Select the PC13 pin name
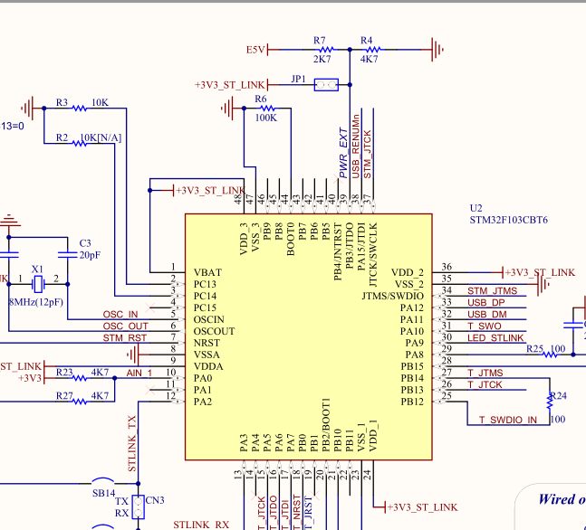586x530 pixels. click(x=205, y=284)
